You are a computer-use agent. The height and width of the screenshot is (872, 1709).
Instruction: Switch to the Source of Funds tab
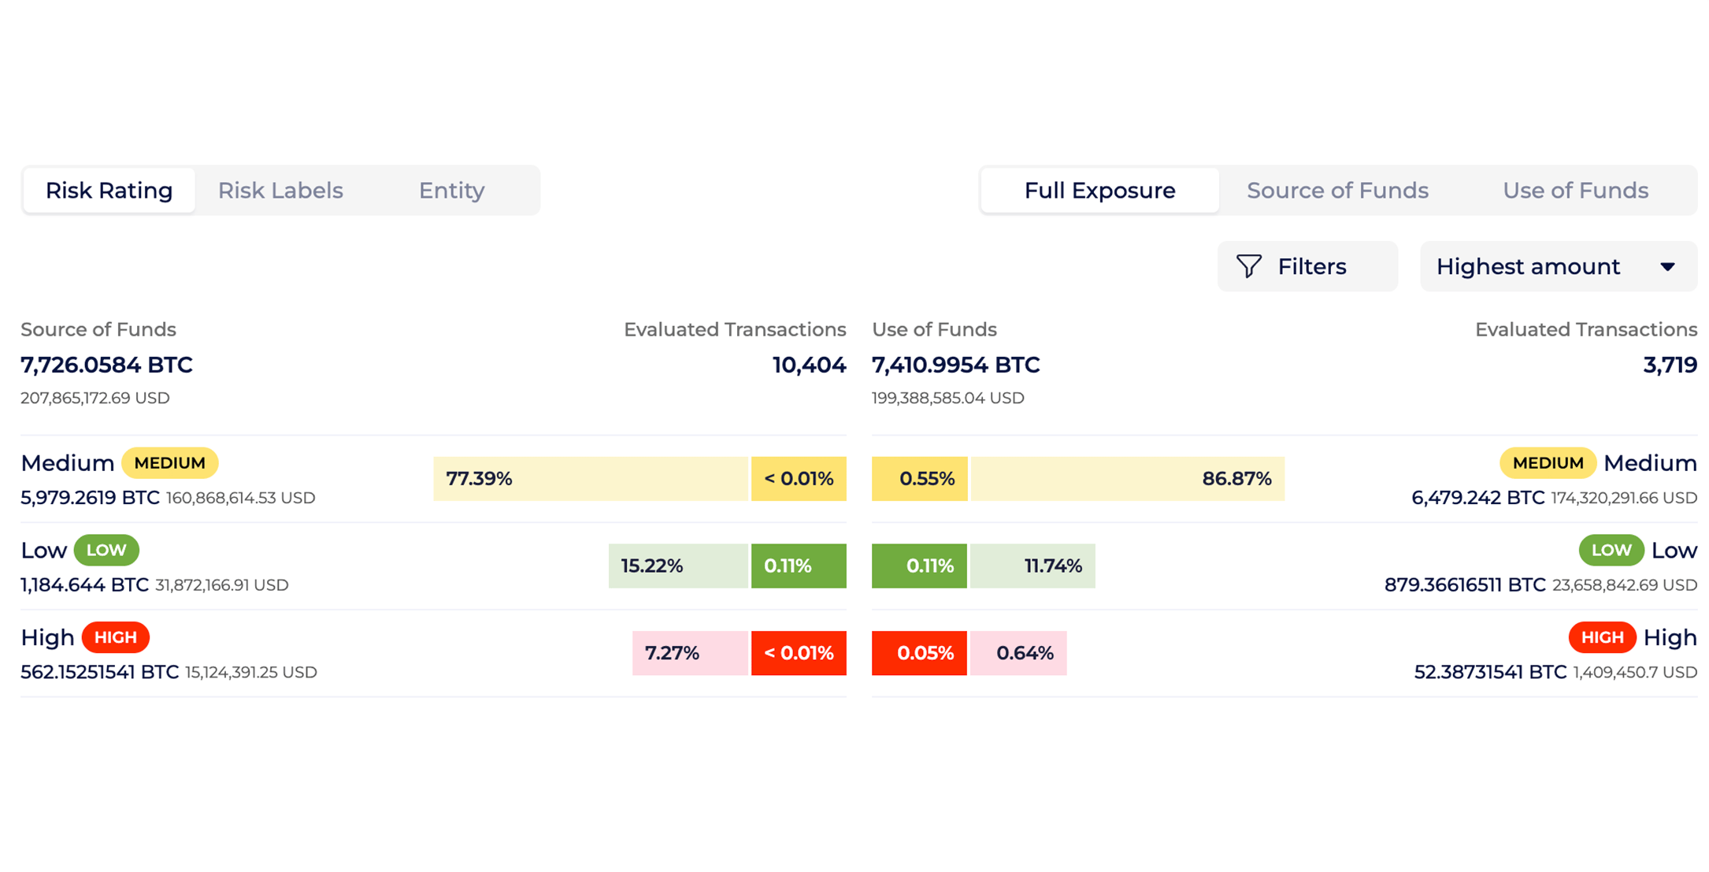[1337, 190]
